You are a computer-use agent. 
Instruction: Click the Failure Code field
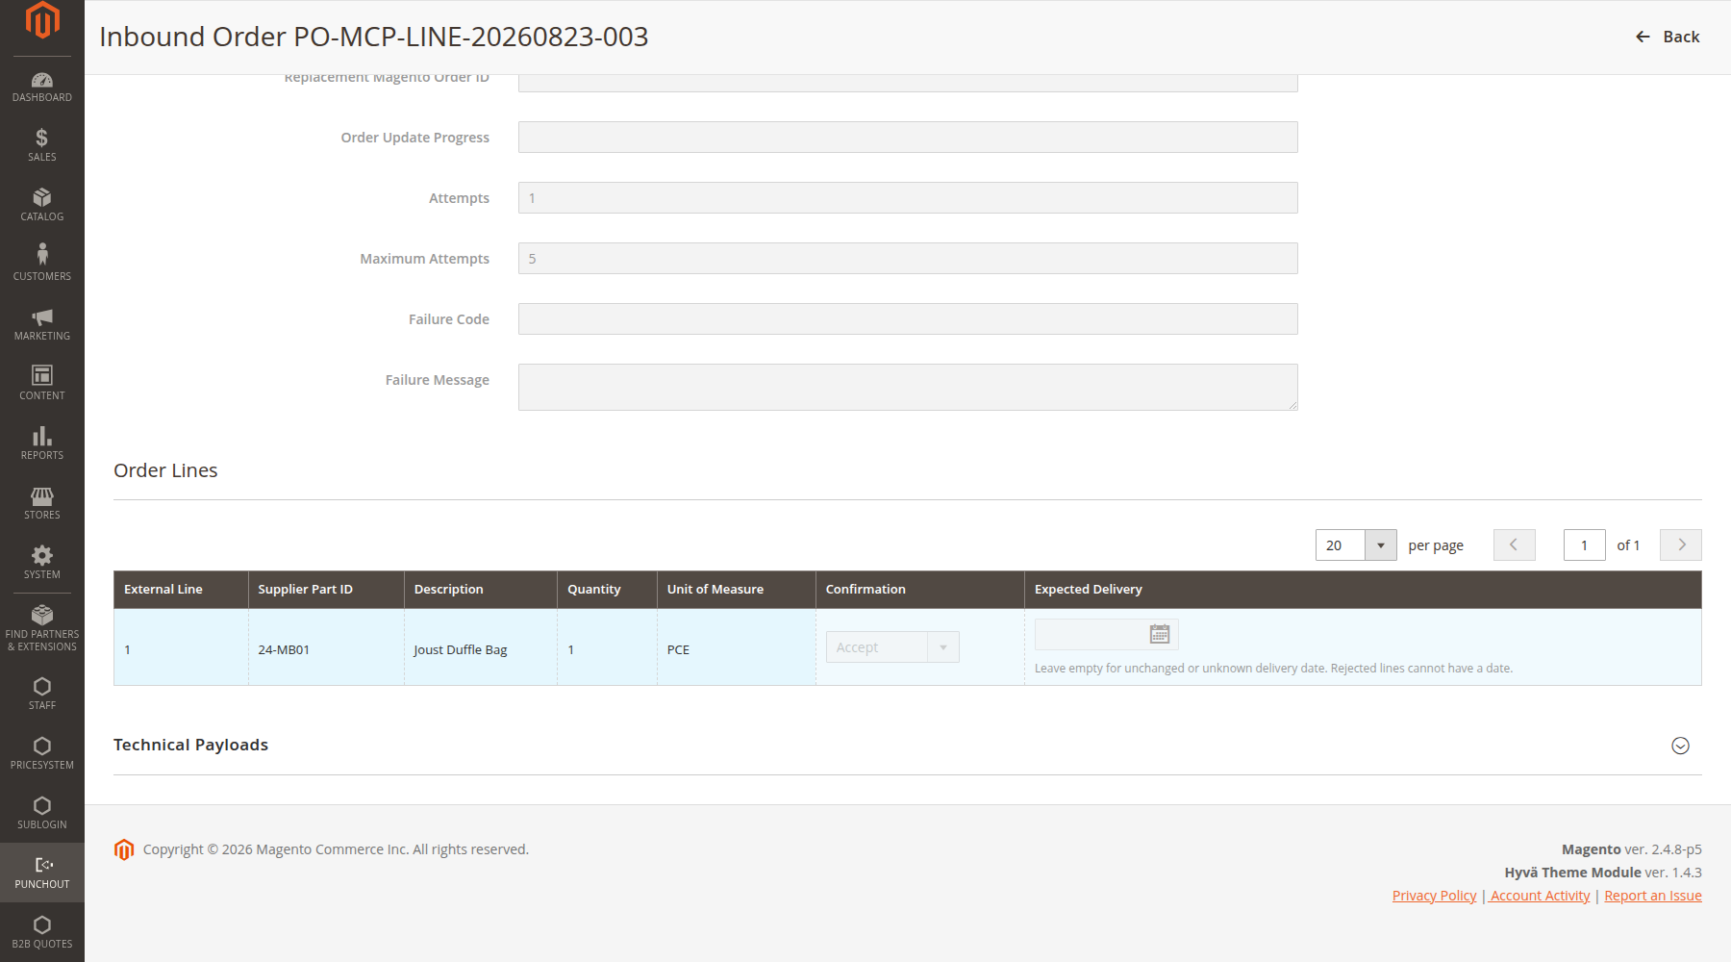coord(908,319)
